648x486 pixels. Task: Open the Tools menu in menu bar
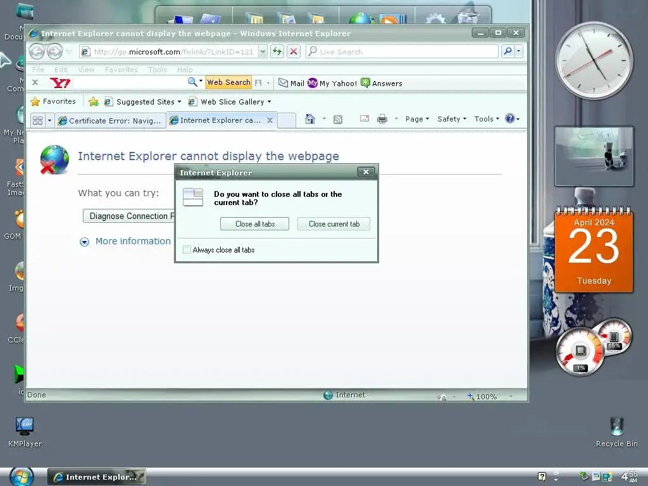click(x=158, y=70)
